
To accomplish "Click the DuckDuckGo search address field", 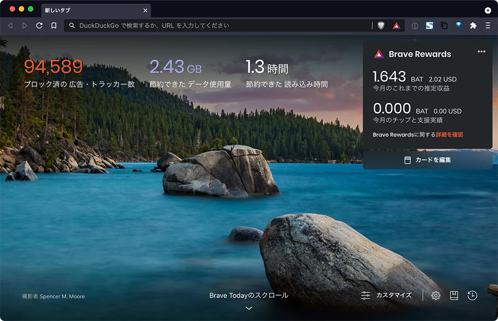I will [219, 25].
